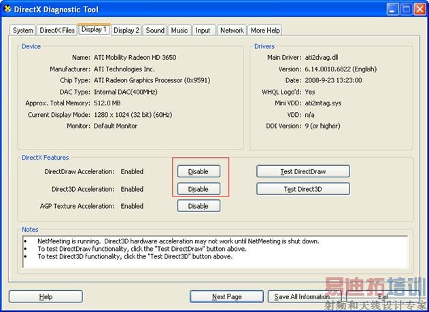Open the Input tab
The width and height of the screenshot is (429, 312).
click(203, 31)
